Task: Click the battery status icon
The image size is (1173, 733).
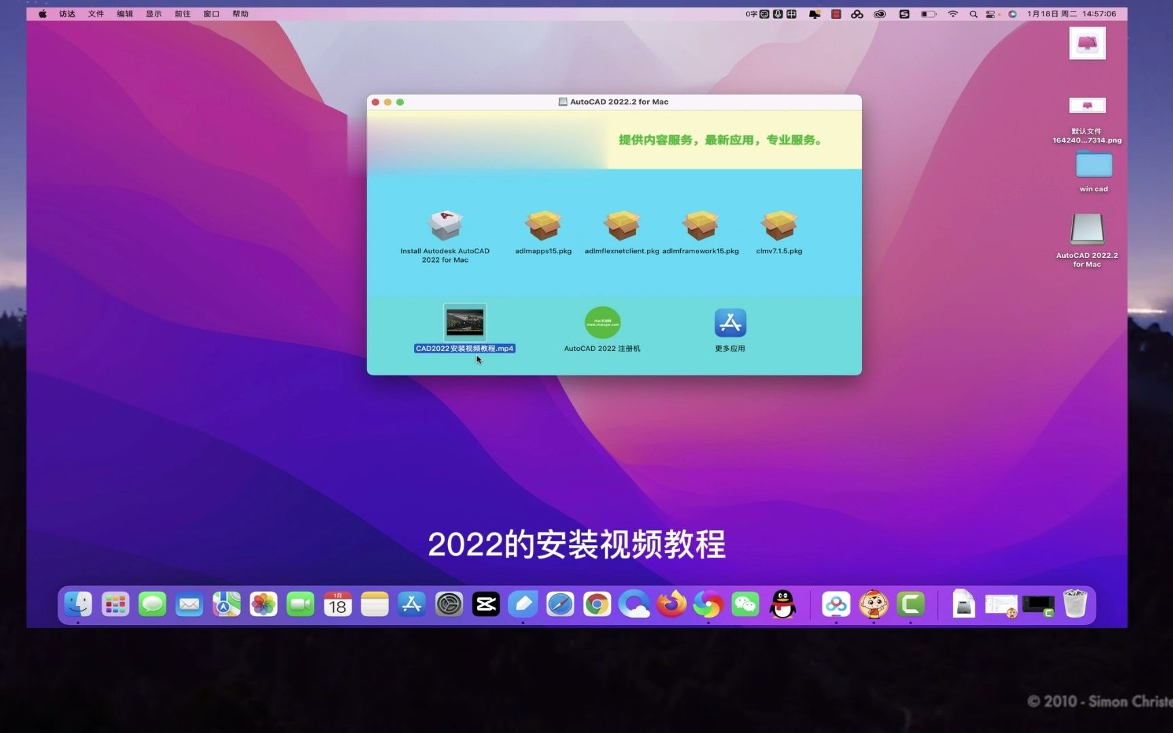Action: (928, 14)
